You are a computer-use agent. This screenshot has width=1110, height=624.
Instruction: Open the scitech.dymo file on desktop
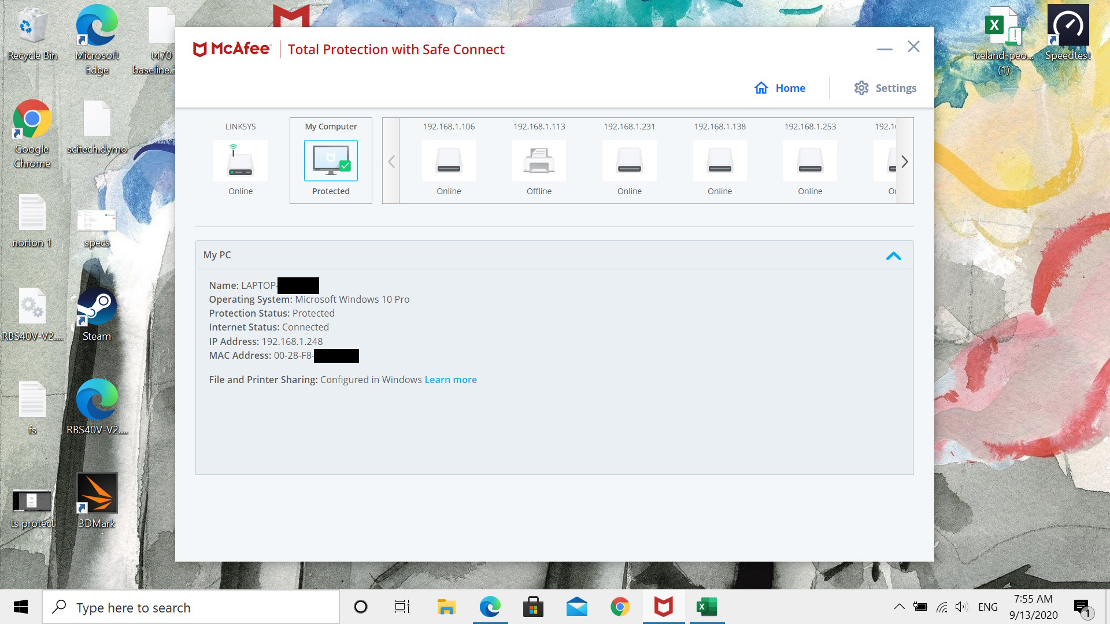tap(97, 128)
